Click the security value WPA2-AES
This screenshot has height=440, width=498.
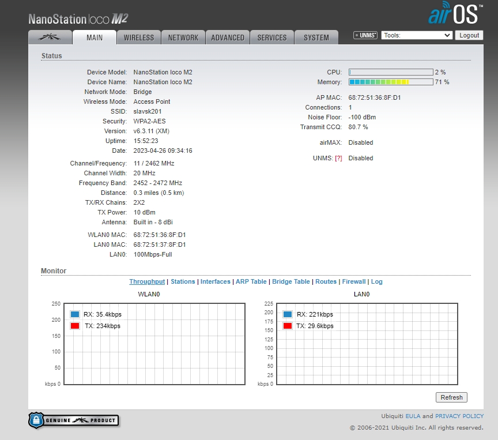tap(149, 121)
